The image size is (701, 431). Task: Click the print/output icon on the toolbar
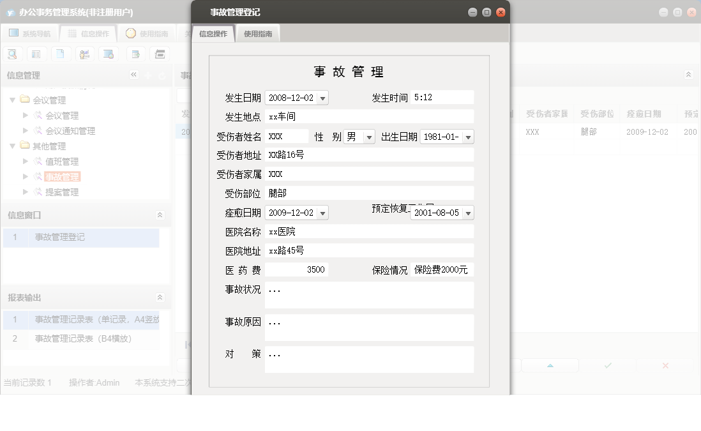pos(160,54)
